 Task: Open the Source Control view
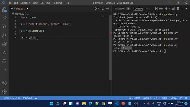pyautogui.click(x=4, y=27)
